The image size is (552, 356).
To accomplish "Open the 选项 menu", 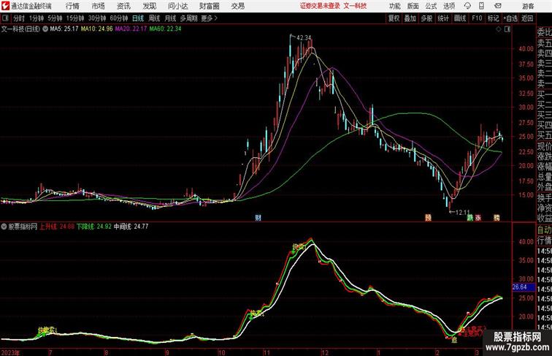I will coord(449,6).
